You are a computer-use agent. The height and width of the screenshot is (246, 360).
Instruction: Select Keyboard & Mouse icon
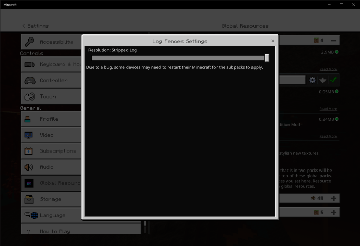coord(30,64)
